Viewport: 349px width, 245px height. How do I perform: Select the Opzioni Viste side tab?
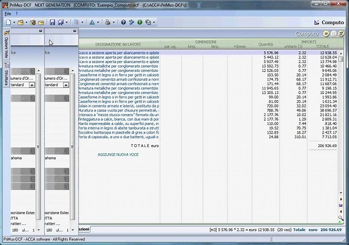pyautogui.click(x=7, y=44)
